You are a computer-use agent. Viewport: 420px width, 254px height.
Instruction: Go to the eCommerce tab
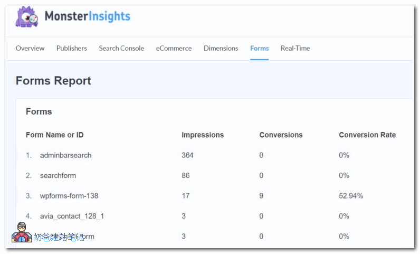pos(174,48)
